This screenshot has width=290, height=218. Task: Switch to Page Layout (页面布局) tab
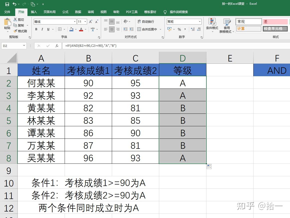tap(50, 12)
